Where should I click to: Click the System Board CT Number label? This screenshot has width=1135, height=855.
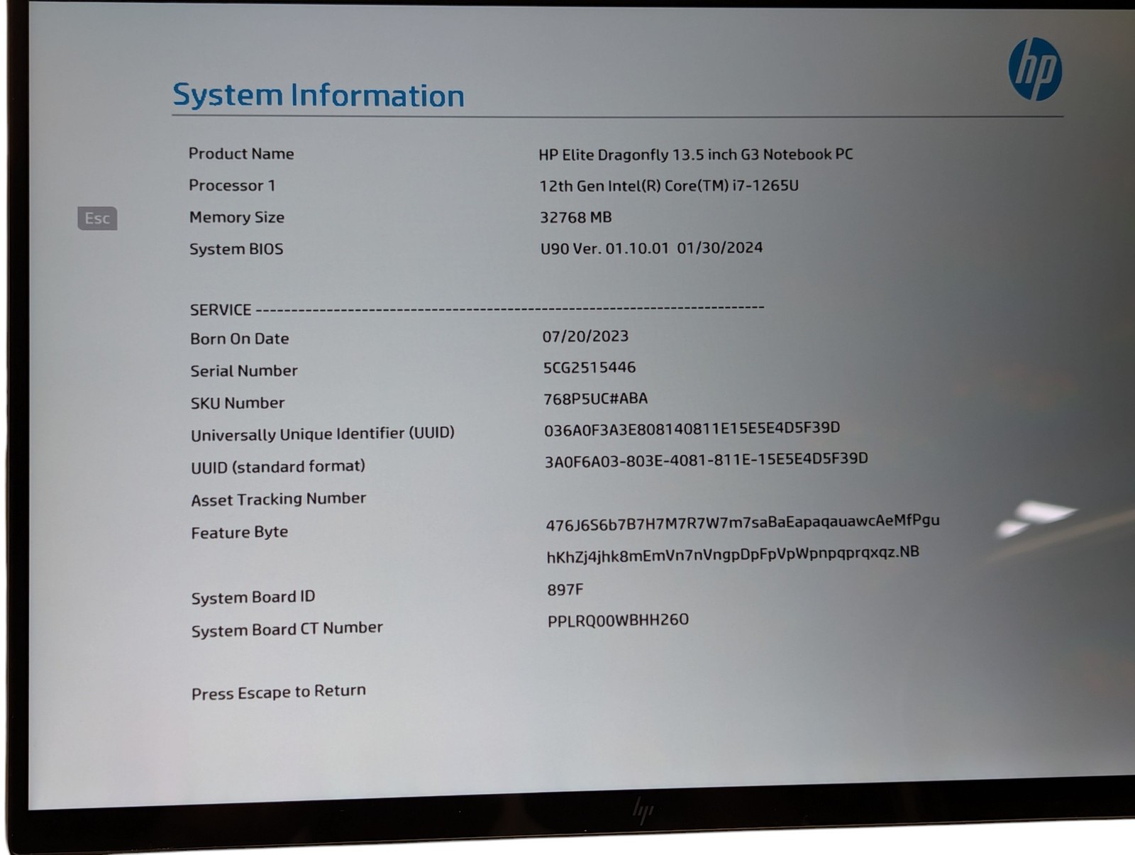[287, 629]
